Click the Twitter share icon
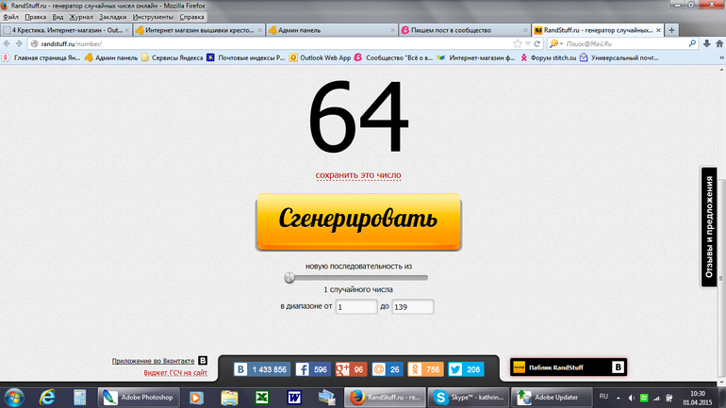Image resolution: width=726 pixels, height=408 pixels. coord(454,369)
